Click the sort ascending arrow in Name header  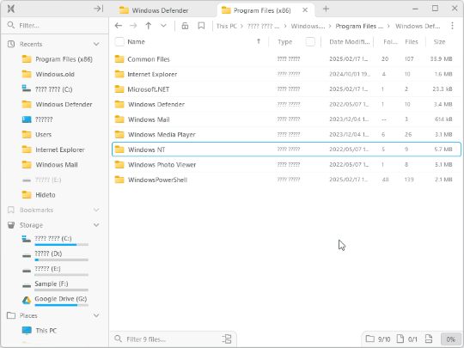coord(259,41)
